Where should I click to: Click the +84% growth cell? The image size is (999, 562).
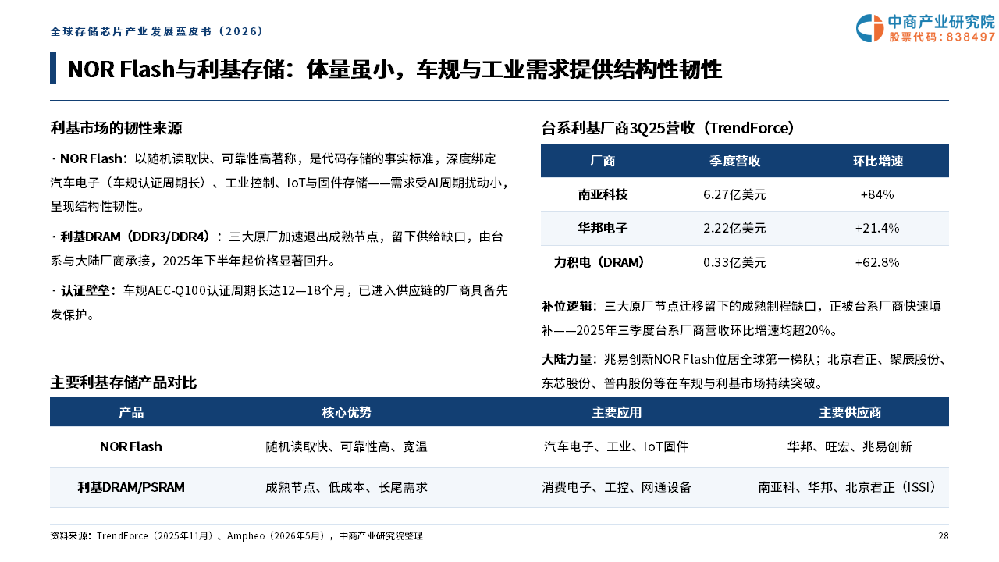877,194
